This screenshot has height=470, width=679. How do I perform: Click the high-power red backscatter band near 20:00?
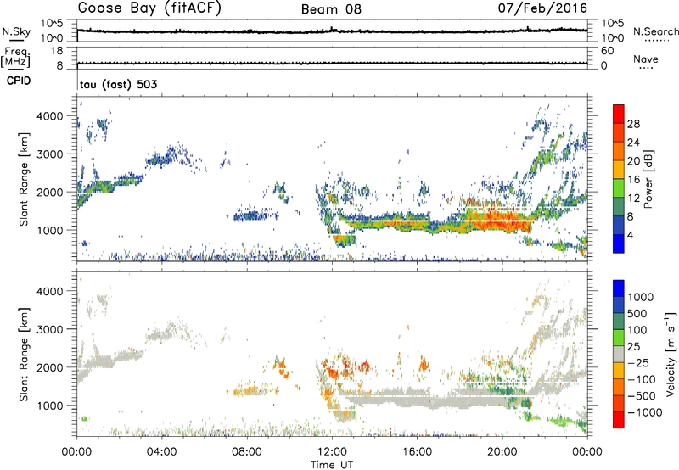[498, 220]
